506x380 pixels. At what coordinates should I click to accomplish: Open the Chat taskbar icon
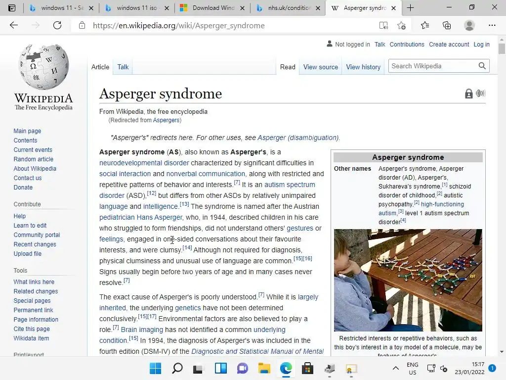[242, 368]
